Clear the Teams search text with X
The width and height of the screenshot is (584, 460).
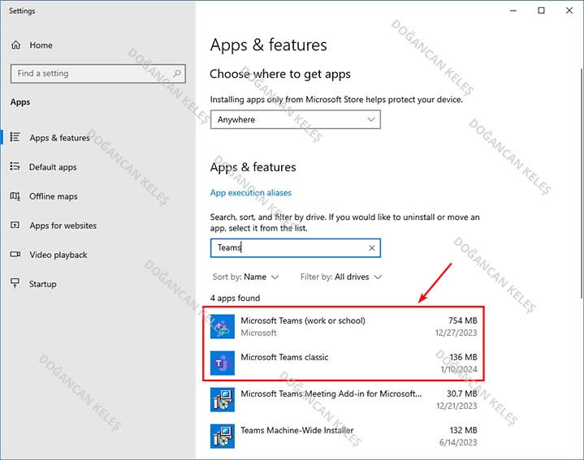371,248
